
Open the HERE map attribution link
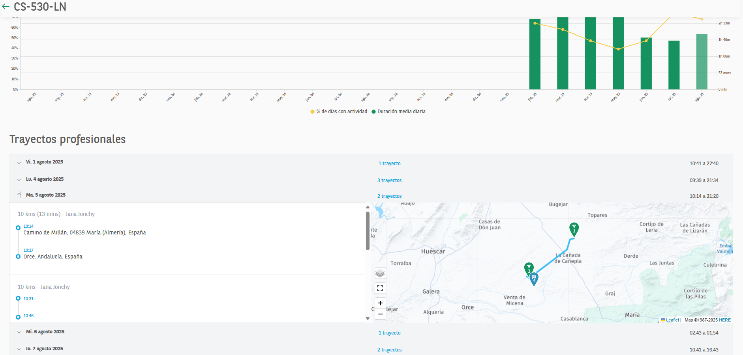[x=725, y=320]
